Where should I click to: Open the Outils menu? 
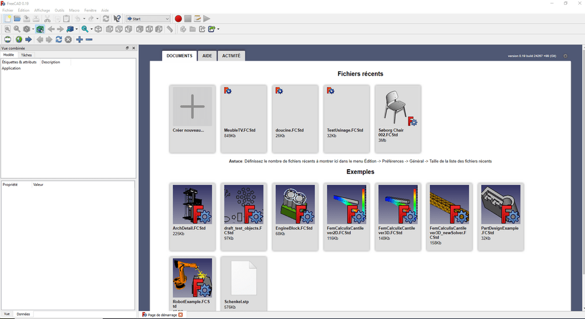pyautogui.click(x=59, y=10)
